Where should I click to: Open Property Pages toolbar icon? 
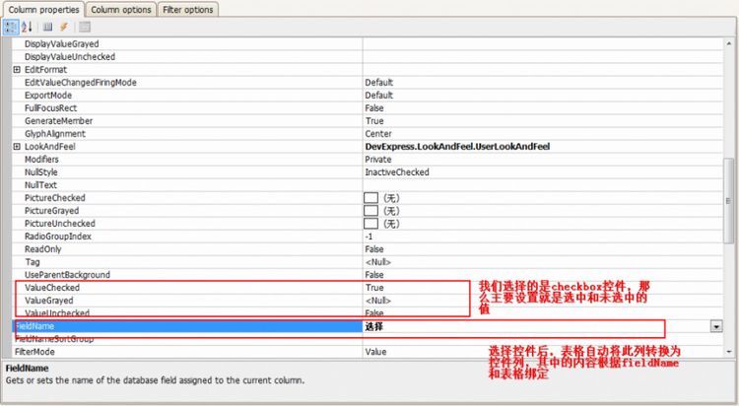pos(85,27)
